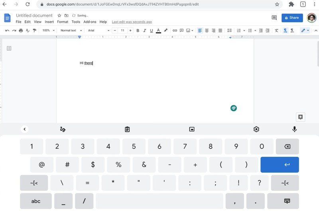Decrease the paragraph indent

[x=261, y=31]
